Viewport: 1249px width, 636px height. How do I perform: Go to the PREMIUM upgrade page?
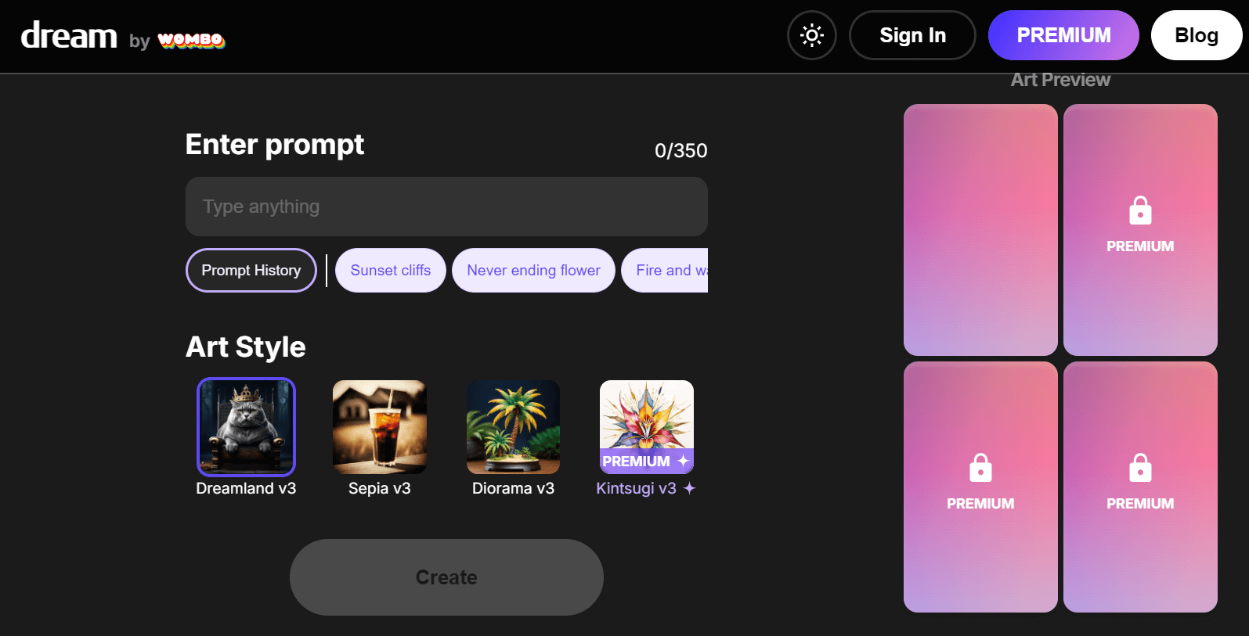click(x=1063, y=35)
